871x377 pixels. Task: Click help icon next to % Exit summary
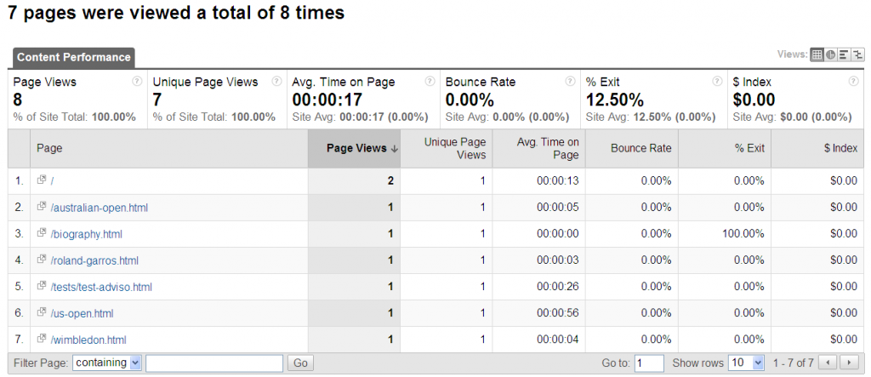(x=717, y=82)
